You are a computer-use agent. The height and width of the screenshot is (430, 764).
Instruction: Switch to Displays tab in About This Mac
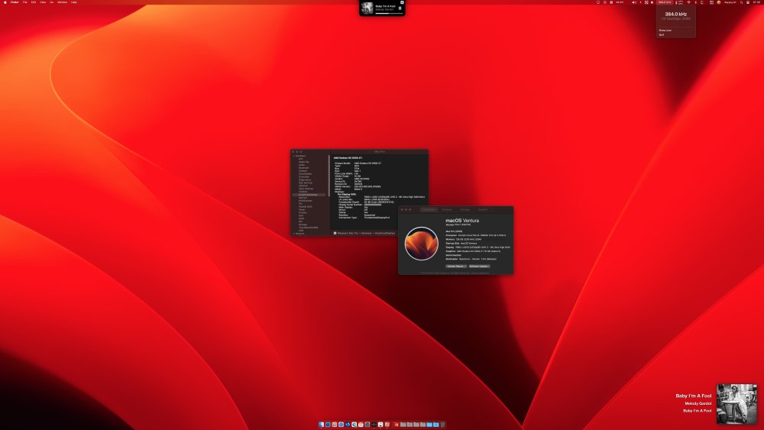point(446,209)
